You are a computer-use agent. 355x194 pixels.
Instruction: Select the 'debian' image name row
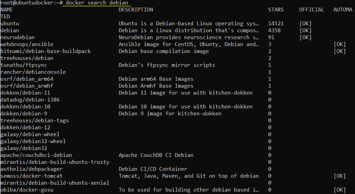pyautogui.click(x=10, y=30)
